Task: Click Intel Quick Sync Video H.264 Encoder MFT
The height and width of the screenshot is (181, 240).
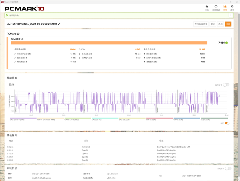Action: coord(173,147)
